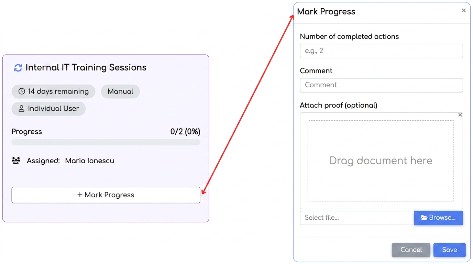Click the Browse... button
The image size is (473, 264).
pos(439,218)
